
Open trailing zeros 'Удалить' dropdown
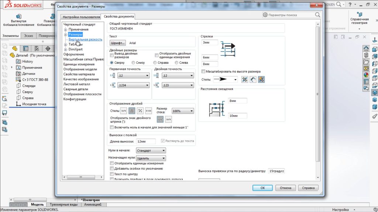coord(151,158)
